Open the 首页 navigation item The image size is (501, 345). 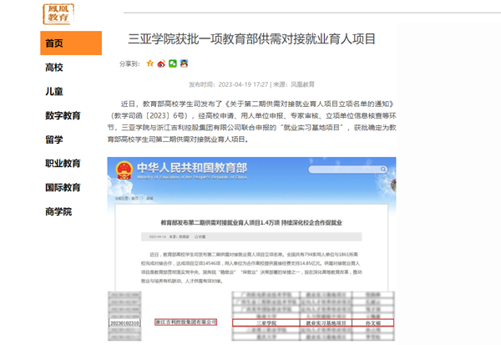pyautogui.click(x=71, y=43)
